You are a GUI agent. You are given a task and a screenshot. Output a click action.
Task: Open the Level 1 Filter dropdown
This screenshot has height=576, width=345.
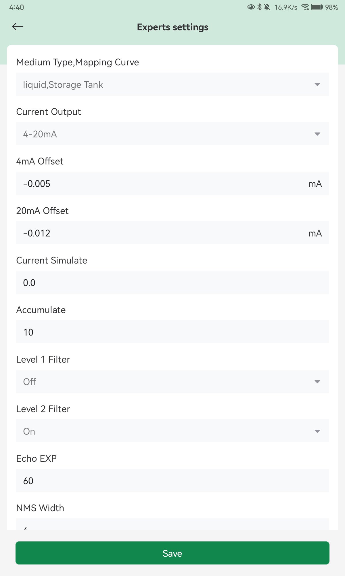(172, 381)
